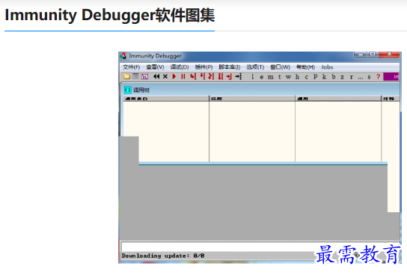The image size is (407, 278).
Task: Show Call stack via 'k' button
Action: pos(324,77)
